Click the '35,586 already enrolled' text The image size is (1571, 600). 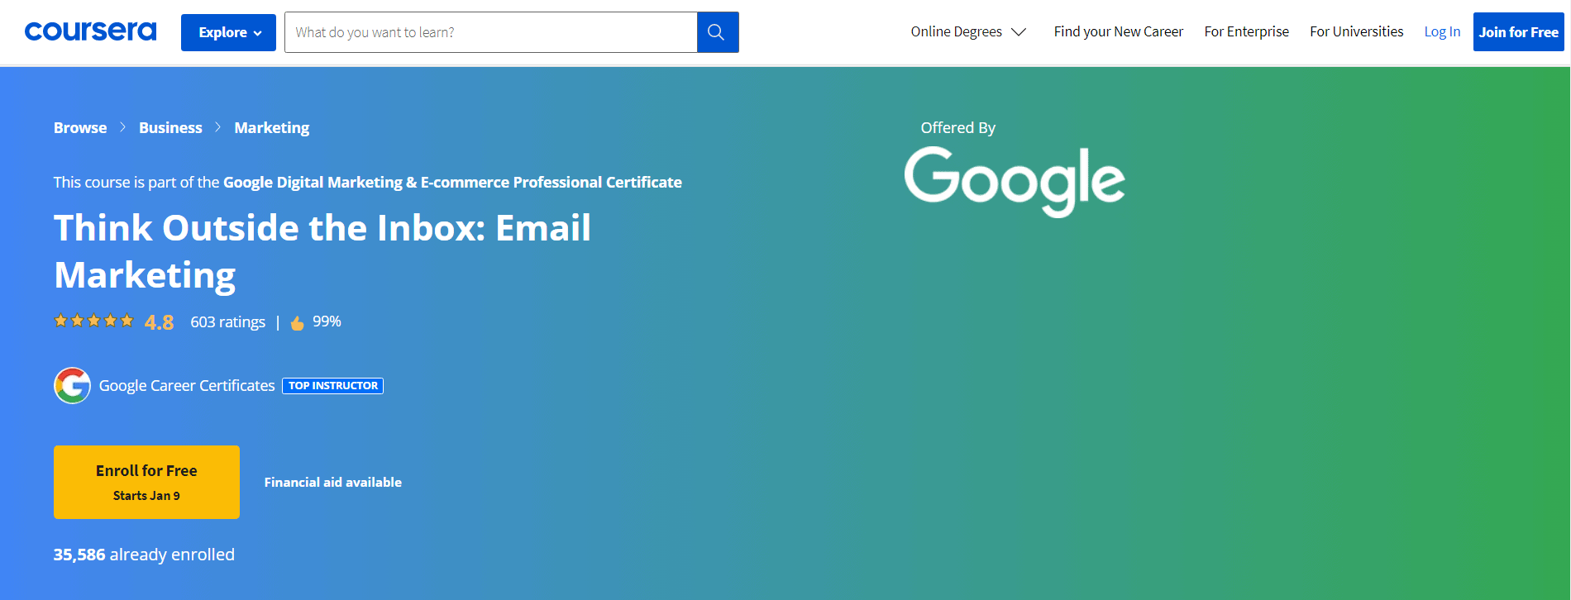pos(144,555)
